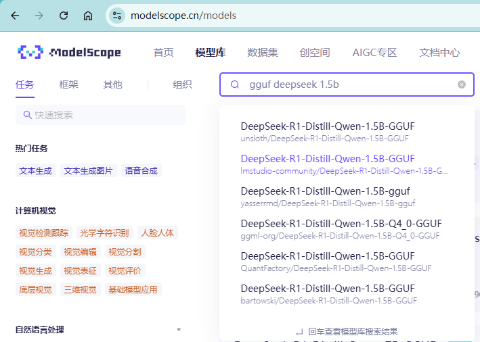Filter by 基础模型应用 tag
This screenshot has height=342, width=480.
[x=133, y=289]
